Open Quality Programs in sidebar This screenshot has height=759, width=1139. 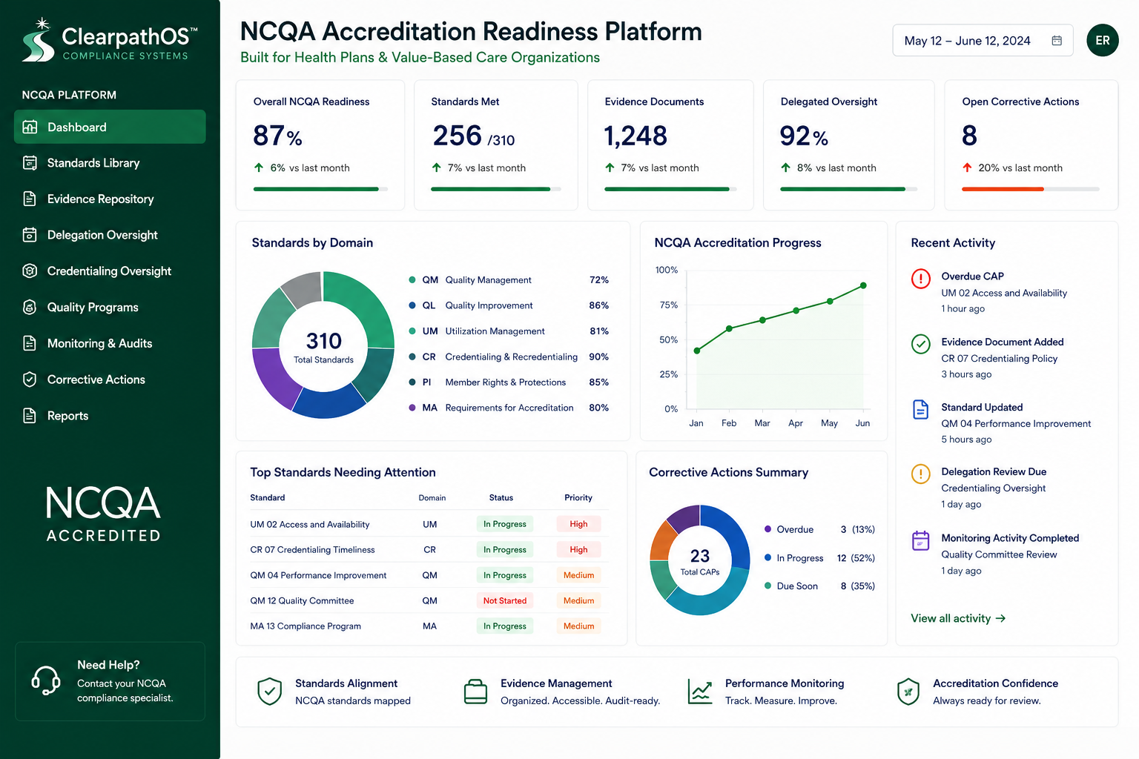[x=110, y=307]
